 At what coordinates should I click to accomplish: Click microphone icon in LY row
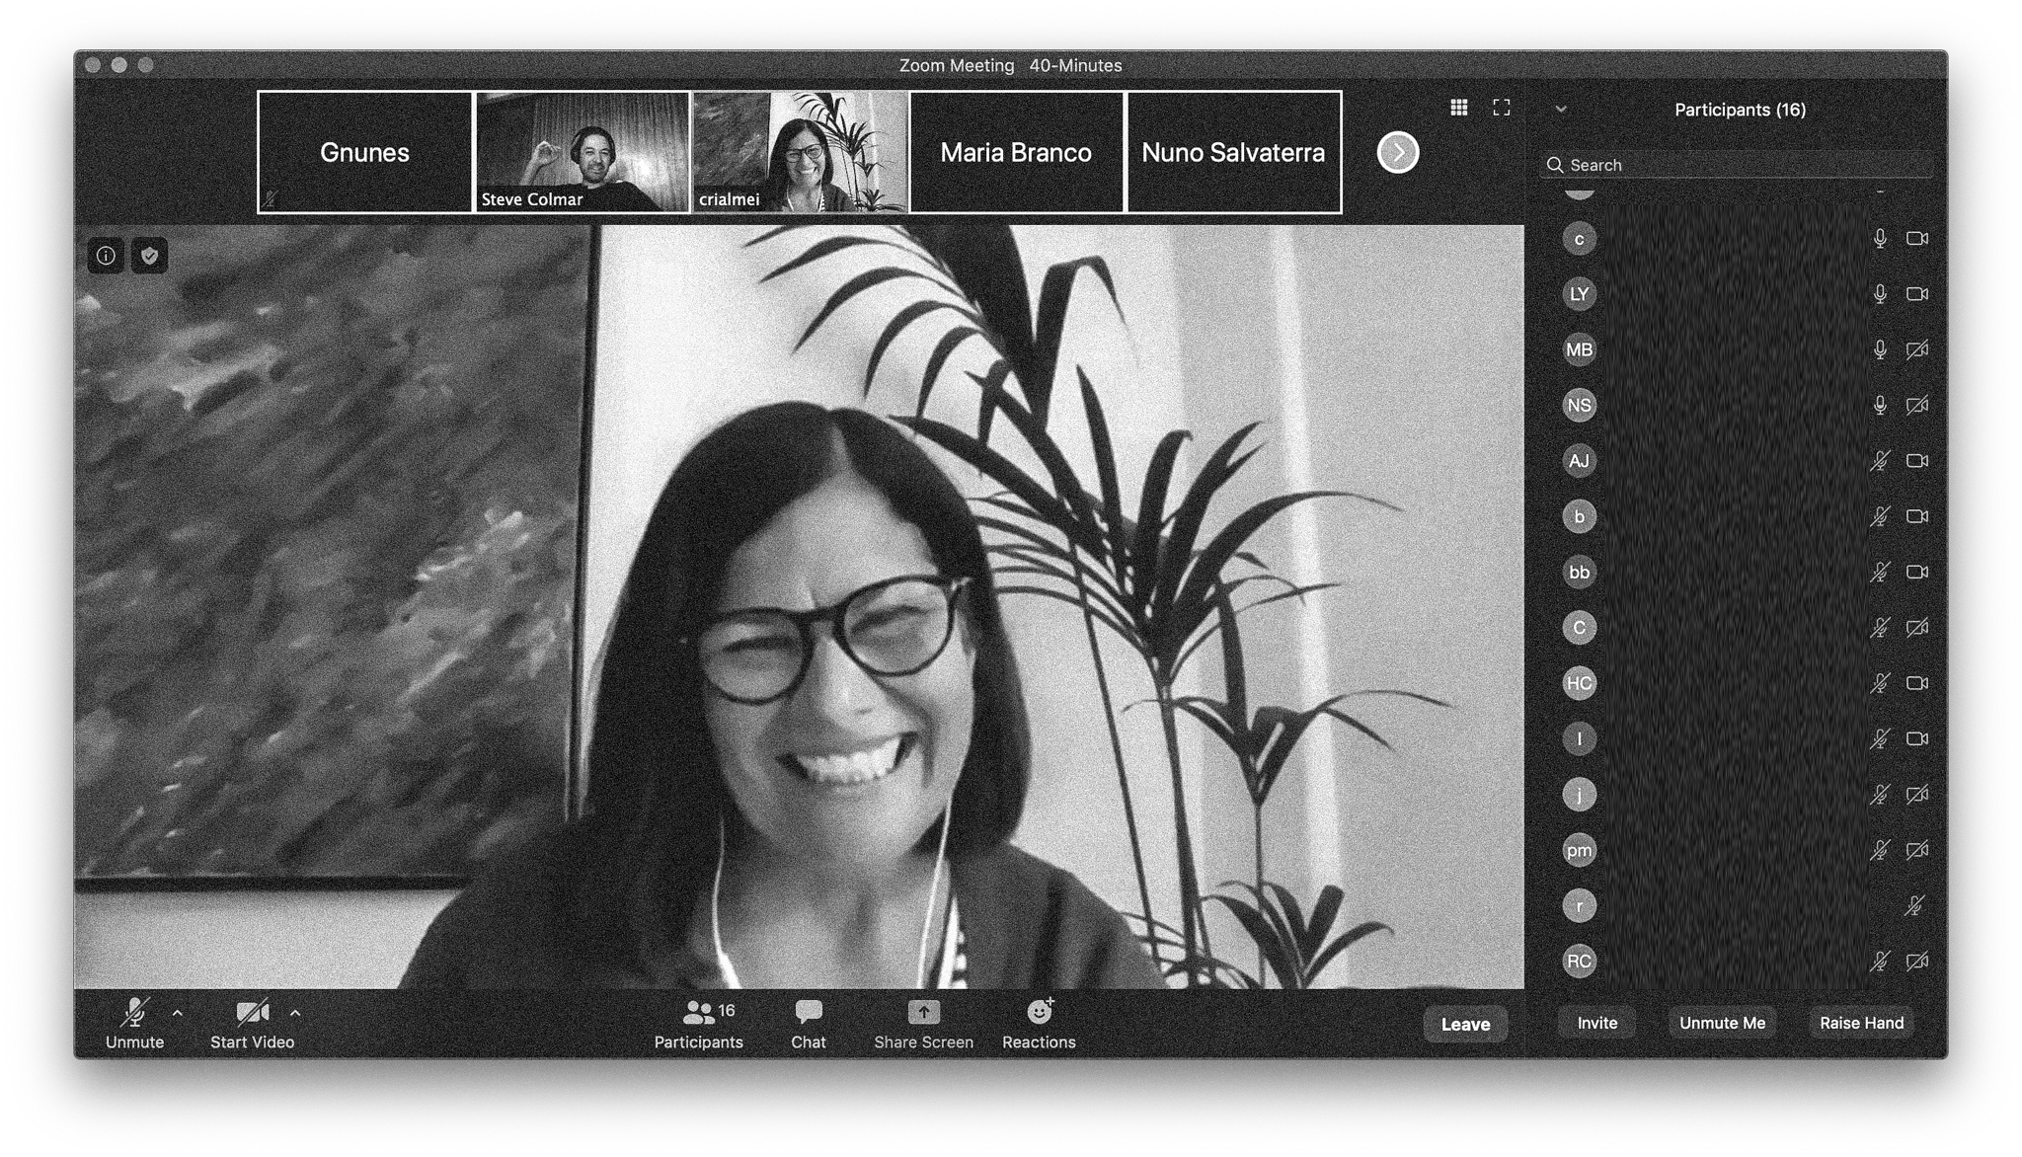pyautogui.click(x=1880, y=294)
